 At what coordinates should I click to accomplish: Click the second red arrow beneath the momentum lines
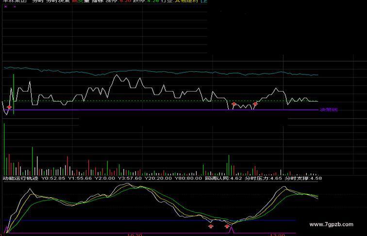(x=227, y=226)
